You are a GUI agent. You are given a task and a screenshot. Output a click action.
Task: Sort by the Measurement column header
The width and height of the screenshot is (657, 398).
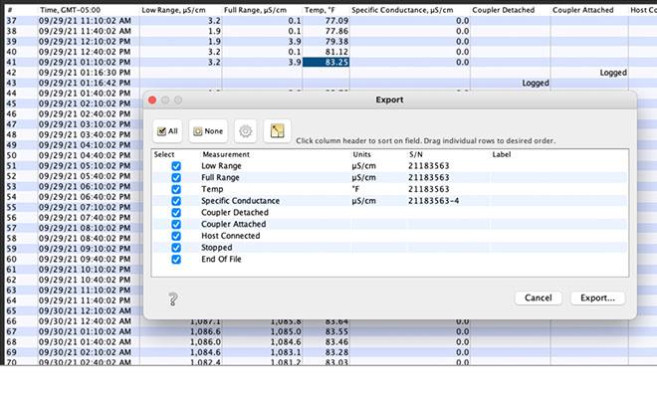click(x=226, y=154)
